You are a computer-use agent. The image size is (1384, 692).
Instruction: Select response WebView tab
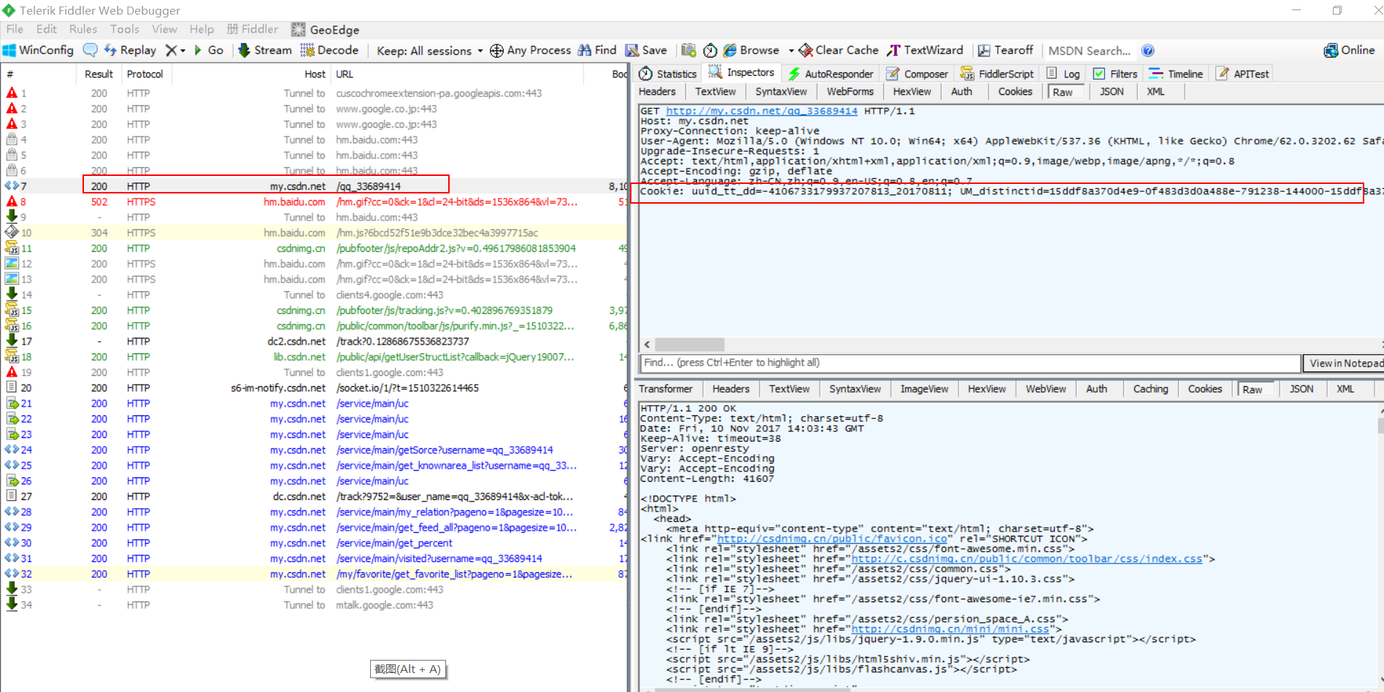coord(1045,389)
